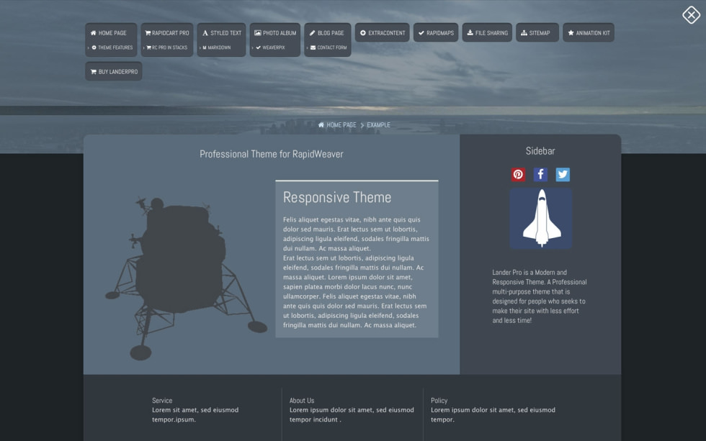Click the house icon in the breadcrumb
The width and height of the screenshot is (706, 441).
321,125
